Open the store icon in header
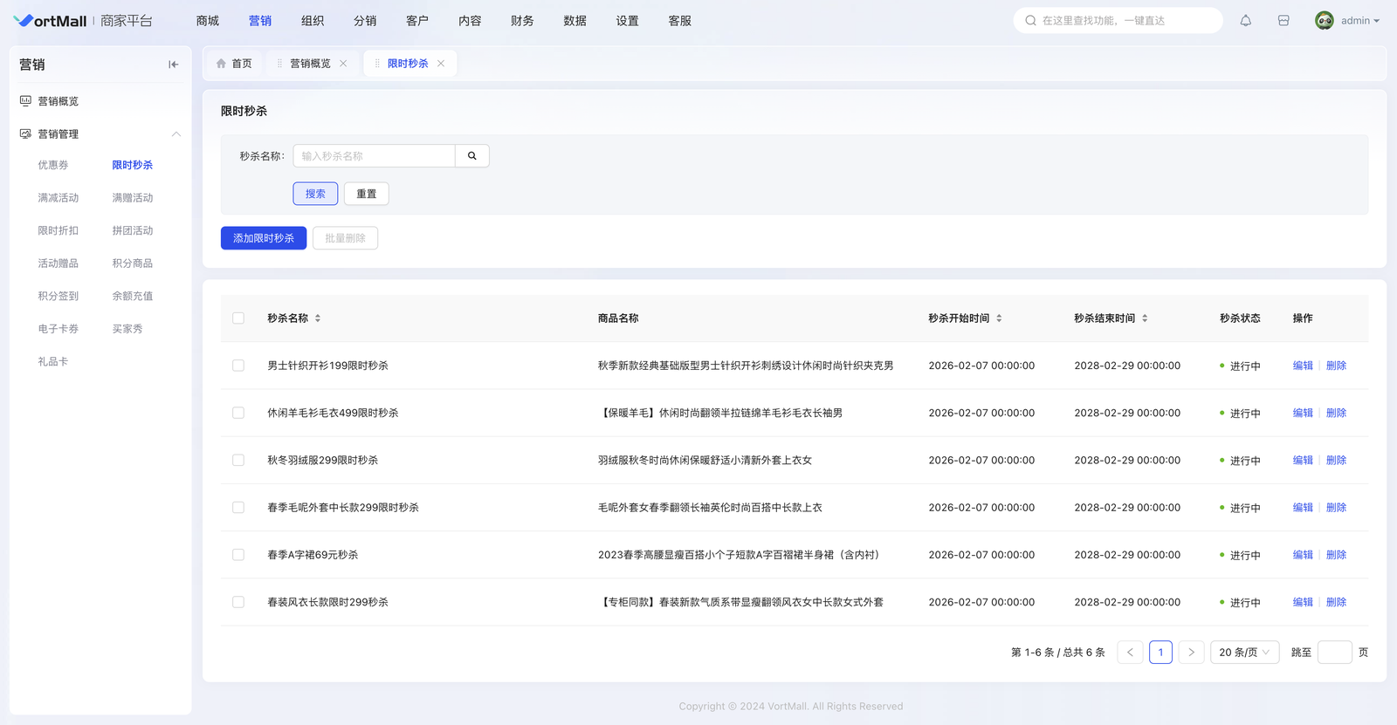 (1283, 21)
